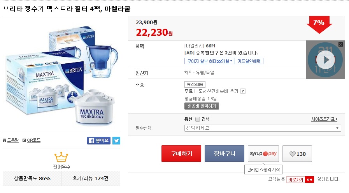Expand 무이자 할부 최대22개월 dropdown
Image resolution: width=349 pixels, height=193 pixels.
(x=209, y=61)
